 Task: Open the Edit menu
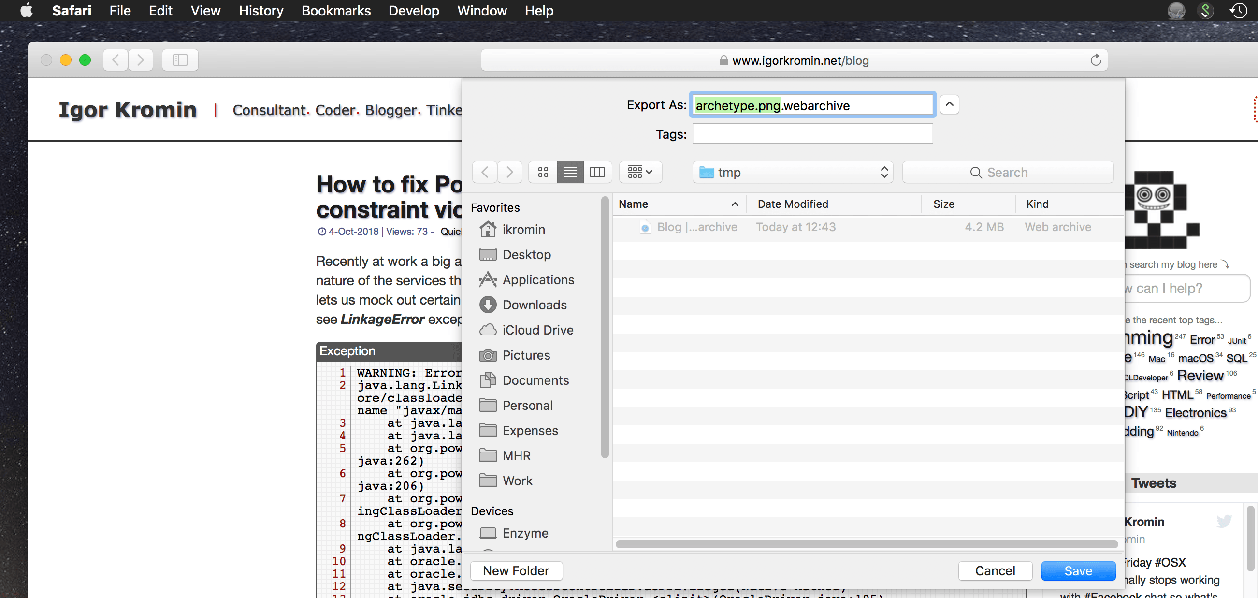pos(160,10)
